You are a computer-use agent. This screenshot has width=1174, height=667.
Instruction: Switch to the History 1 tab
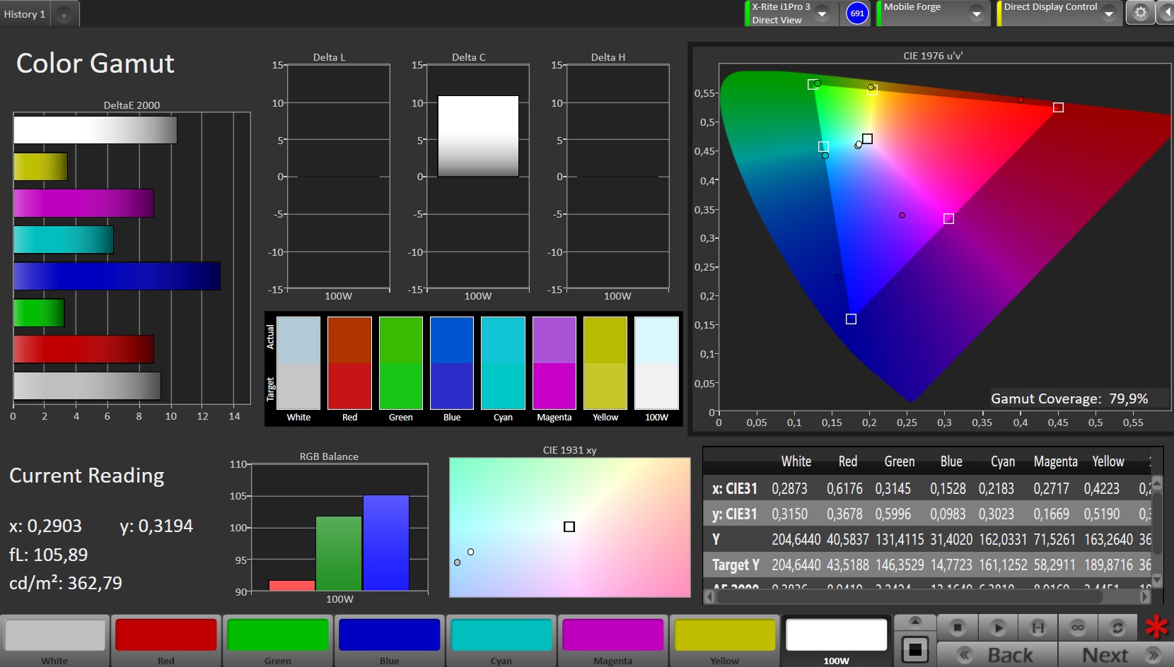25,14
